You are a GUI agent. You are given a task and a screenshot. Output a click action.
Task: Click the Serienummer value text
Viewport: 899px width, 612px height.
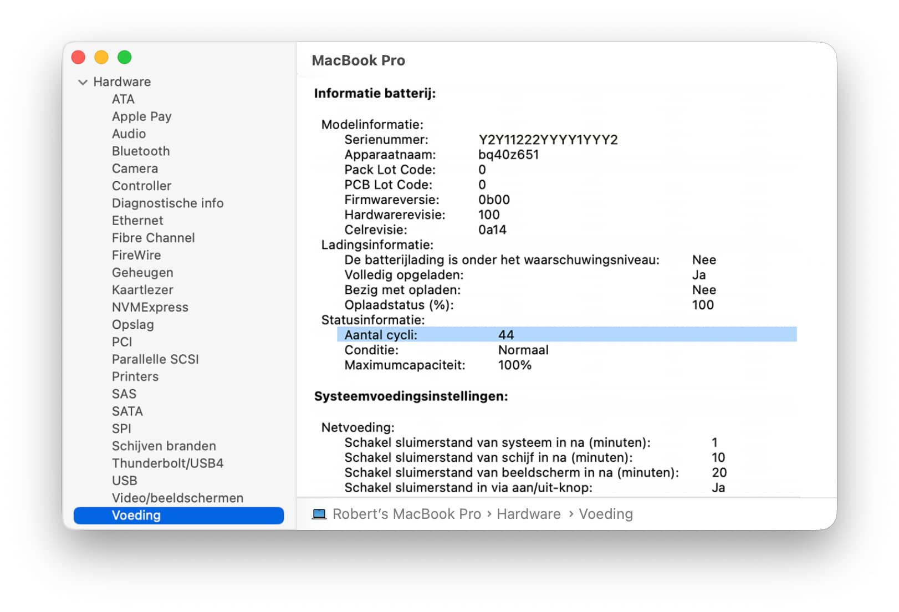[x=548, y=140]
